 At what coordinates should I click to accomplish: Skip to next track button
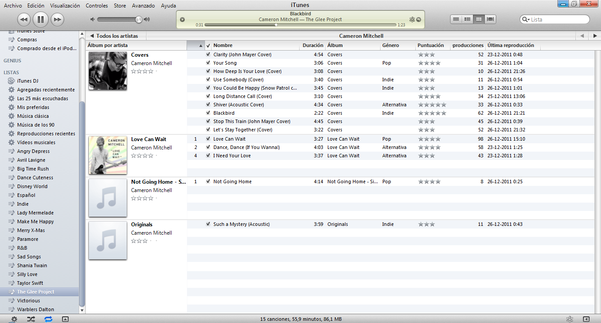point(57,19)
